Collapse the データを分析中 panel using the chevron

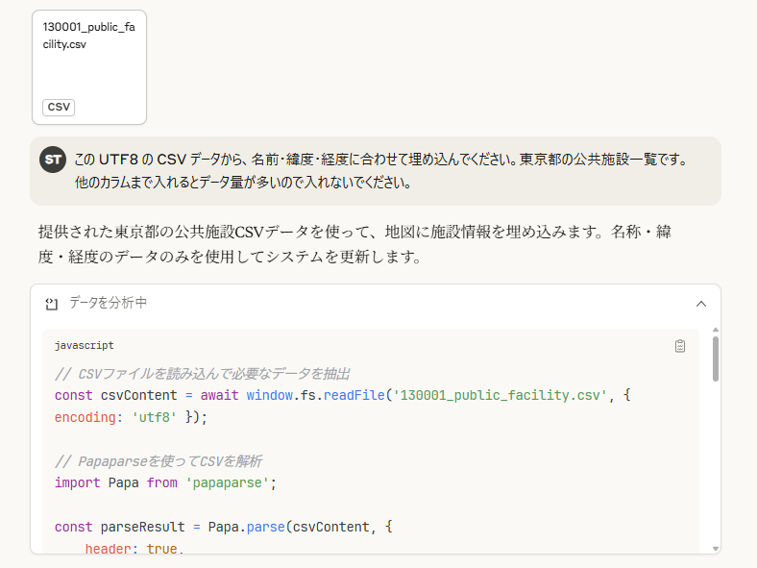[x=701, y=304]
